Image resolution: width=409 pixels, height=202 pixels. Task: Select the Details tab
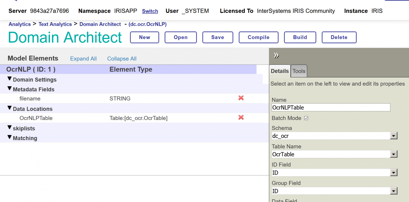(x=280, y=71)
